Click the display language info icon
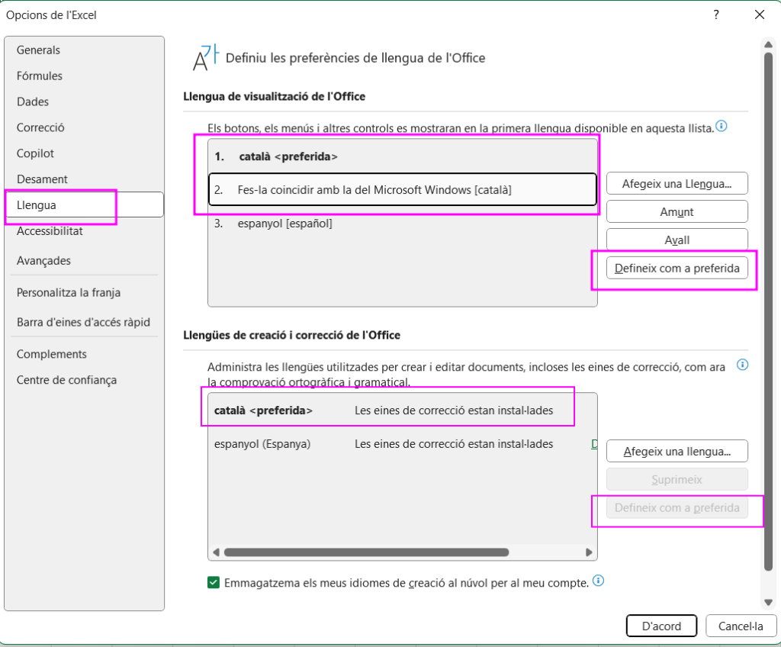The image size is (781, 647). coord(722,126)
